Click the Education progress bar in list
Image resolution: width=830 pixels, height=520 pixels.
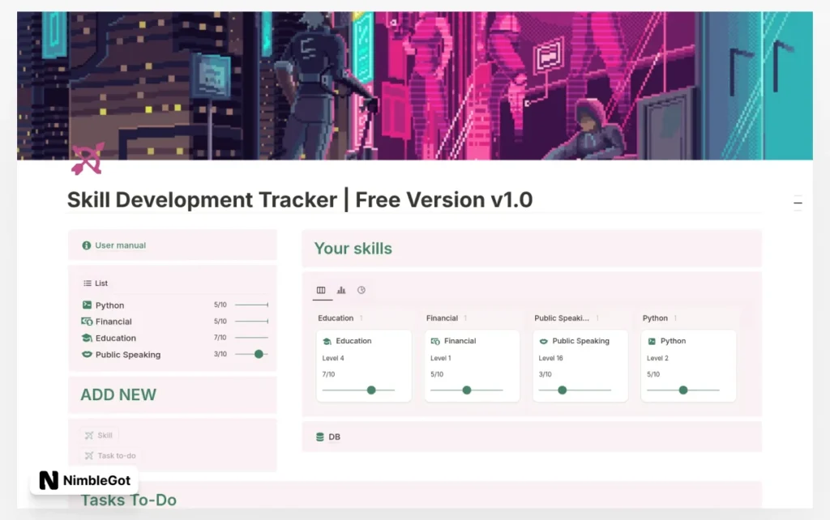251,338
